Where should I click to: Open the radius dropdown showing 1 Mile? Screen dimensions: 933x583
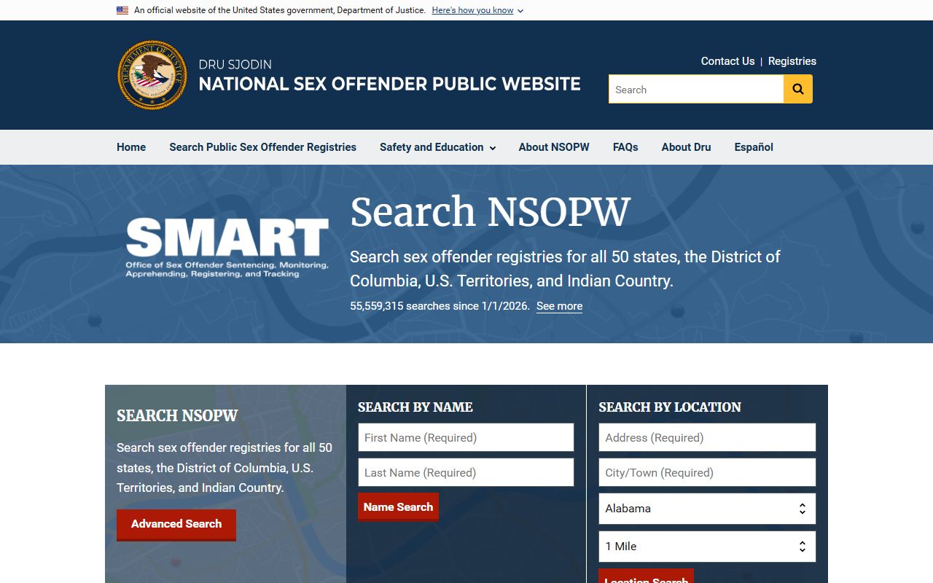(707, 547)
